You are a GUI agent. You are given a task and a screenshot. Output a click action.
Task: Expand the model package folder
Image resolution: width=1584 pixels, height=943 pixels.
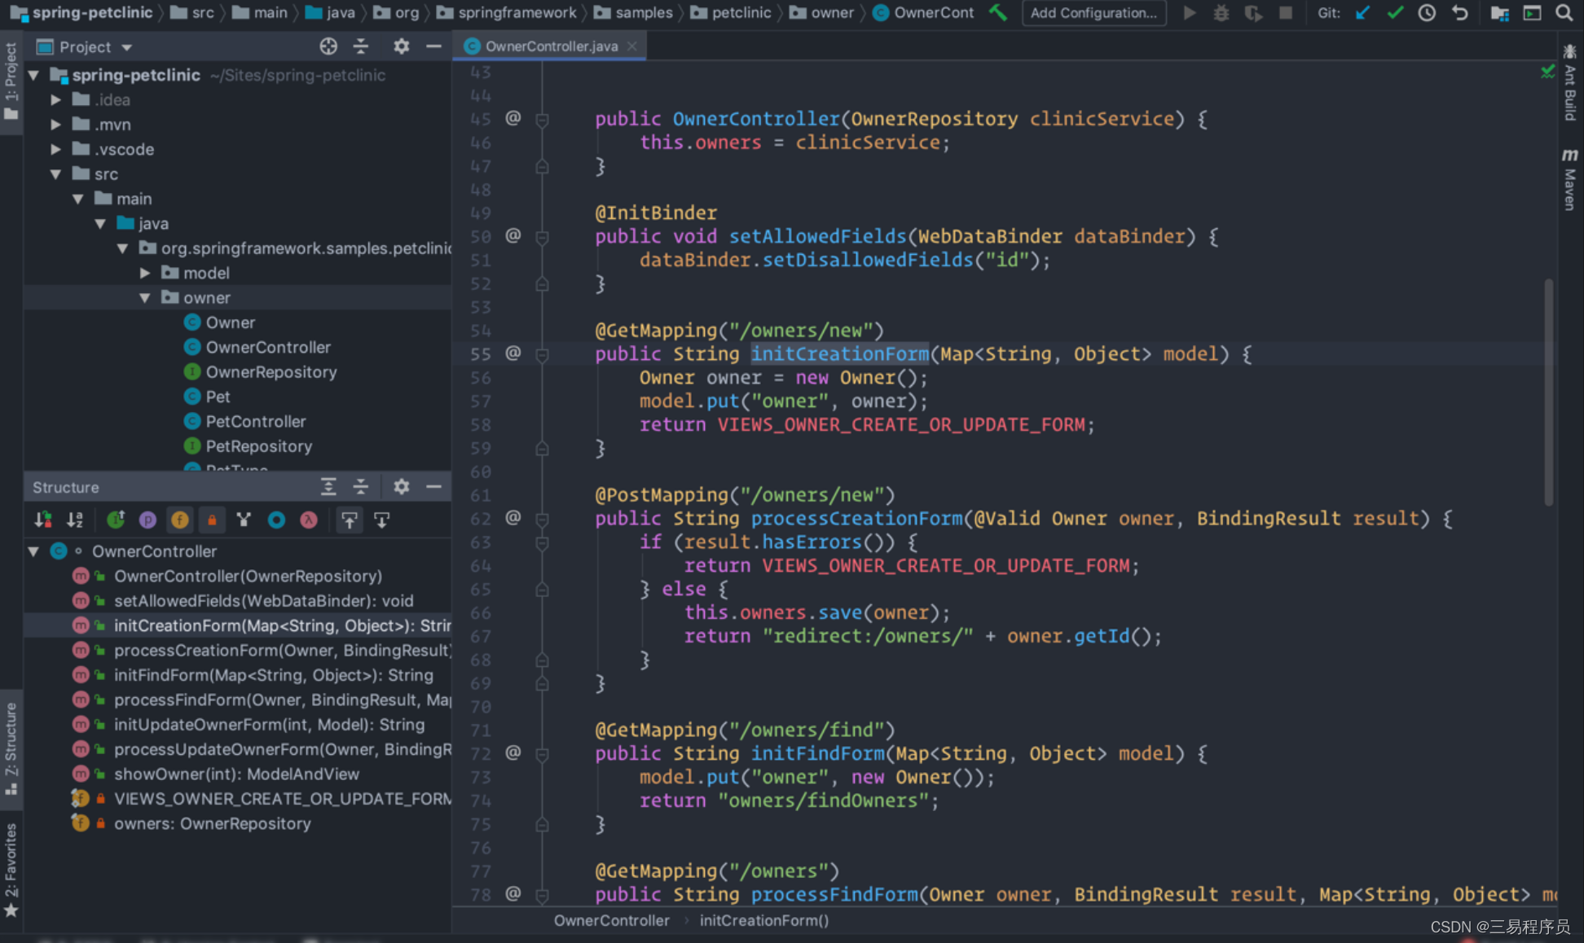[144, 274]
